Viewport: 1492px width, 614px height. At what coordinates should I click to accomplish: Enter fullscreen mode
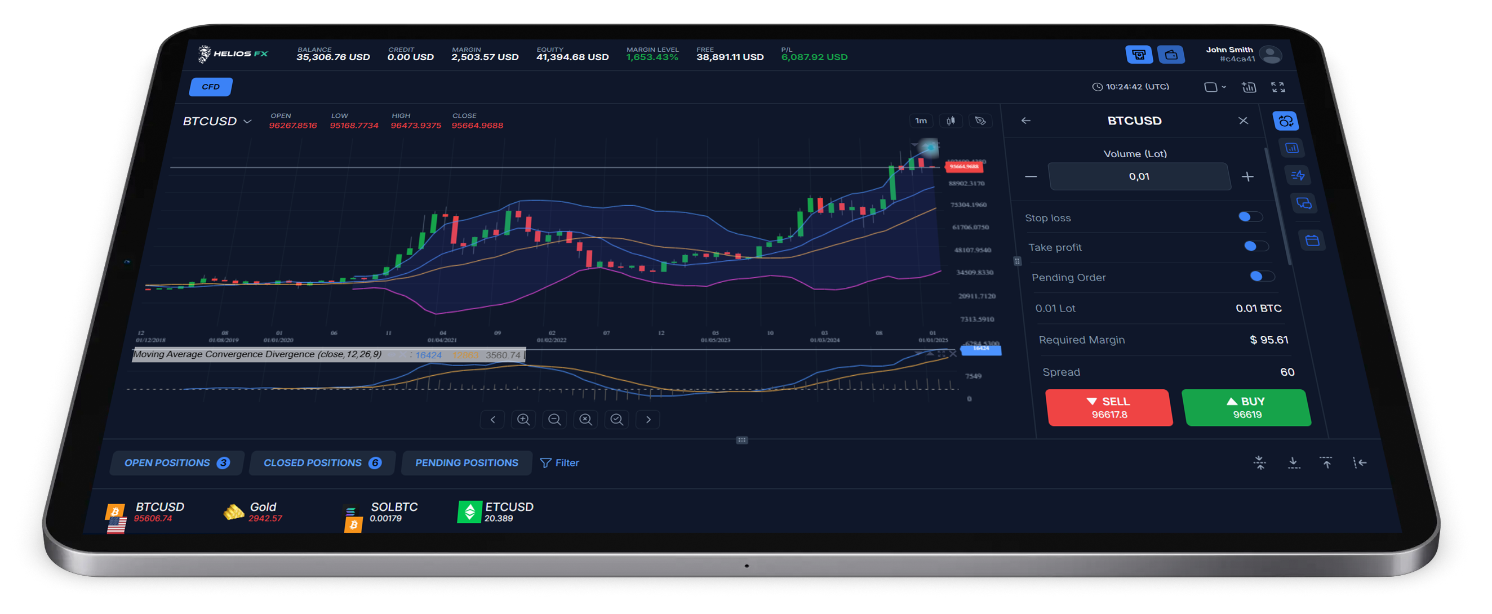click(x=1278, y=87)
